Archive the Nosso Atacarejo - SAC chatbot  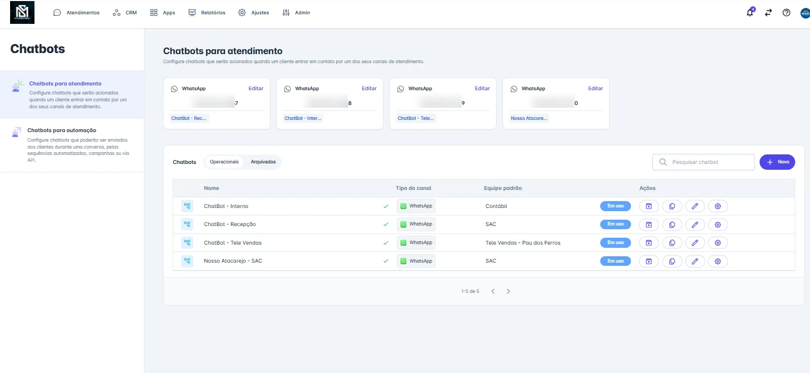649,261
